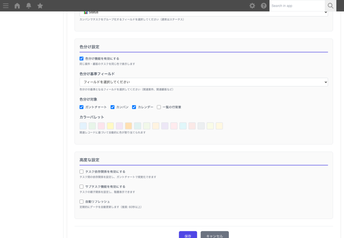Viewport: 344px width, 238px height.
Task: Open help using the question mark icon
Action: click(x=263, y=5)
